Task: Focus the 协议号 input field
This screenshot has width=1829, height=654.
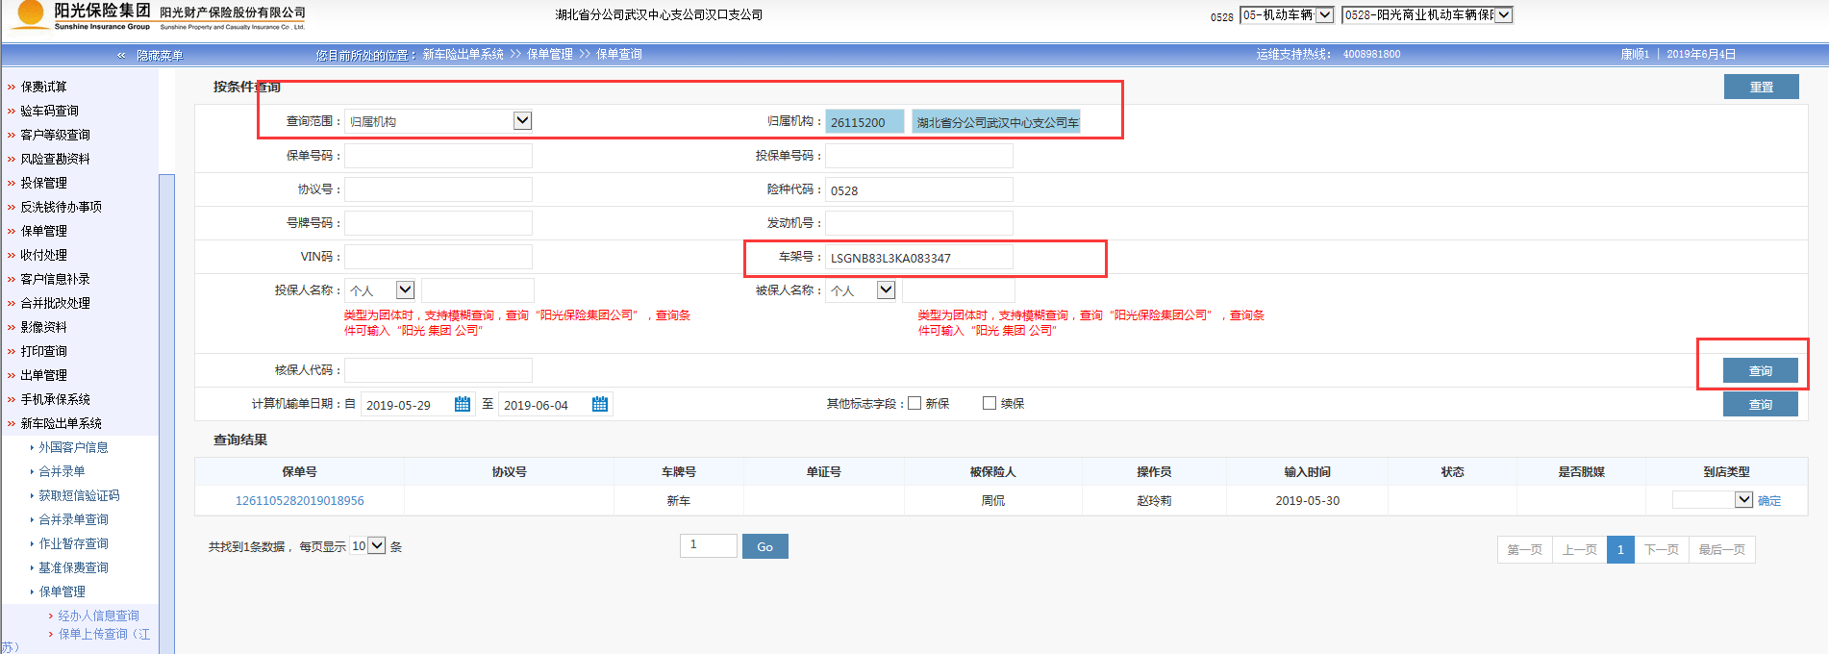Action: (438, 189)
